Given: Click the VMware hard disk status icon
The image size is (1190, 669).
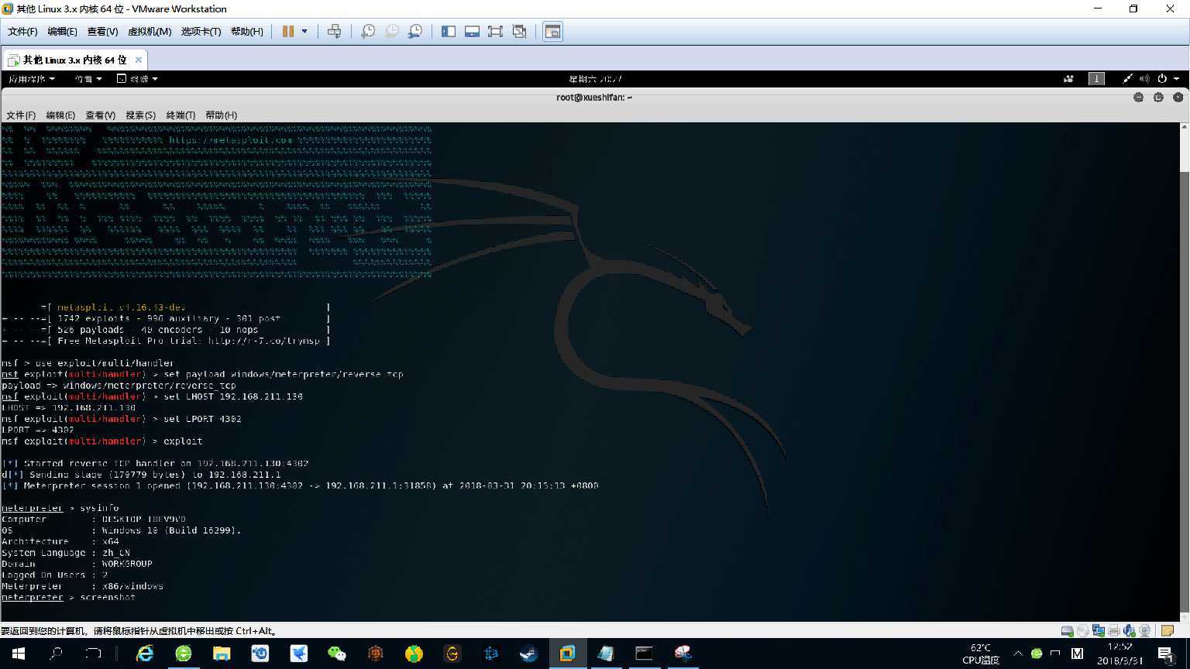Looking at the screenshot, I should [1068, 631].
